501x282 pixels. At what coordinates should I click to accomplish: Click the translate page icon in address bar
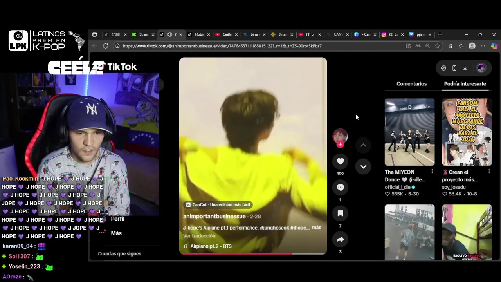418,46
